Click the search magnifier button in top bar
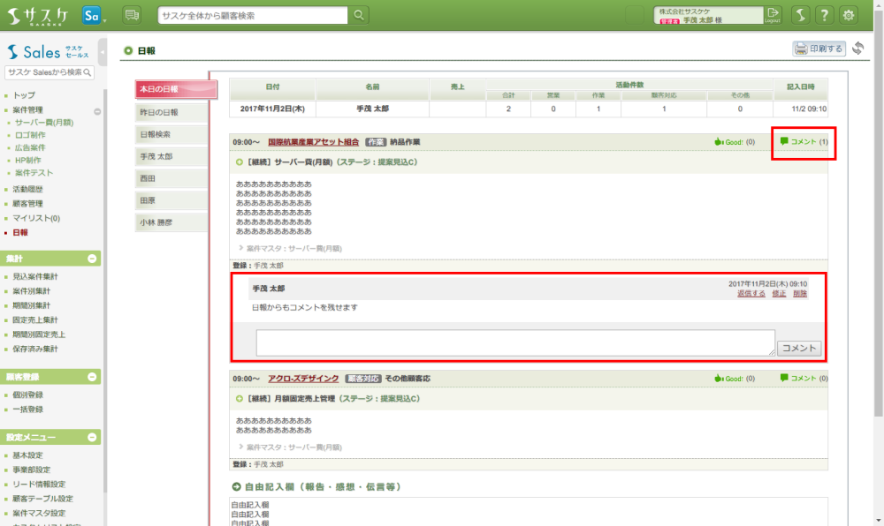The height and width of the screenshot is (526, 884). click(x=359, y=15)
